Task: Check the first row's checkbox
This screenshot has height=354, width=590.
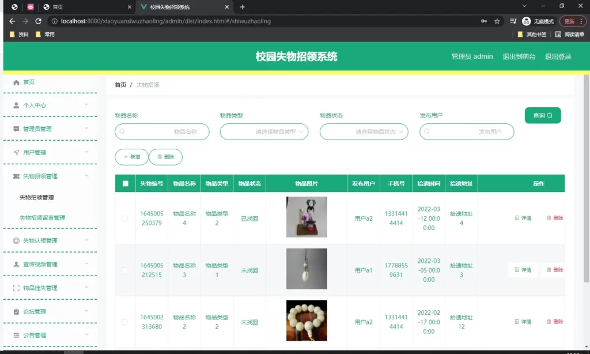Action: click(124, 217)
